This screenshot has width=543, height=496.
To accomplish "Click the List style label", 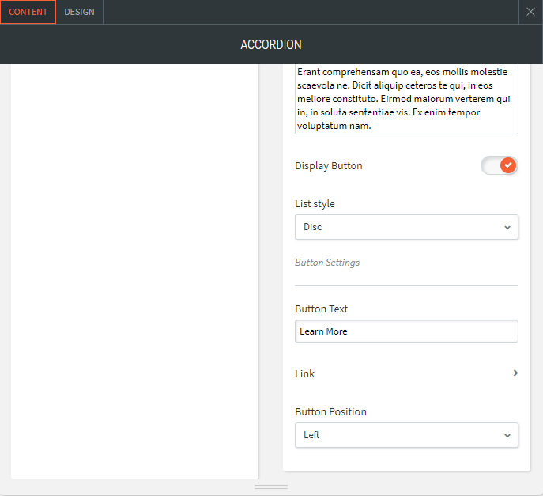I will pos(315,204).
